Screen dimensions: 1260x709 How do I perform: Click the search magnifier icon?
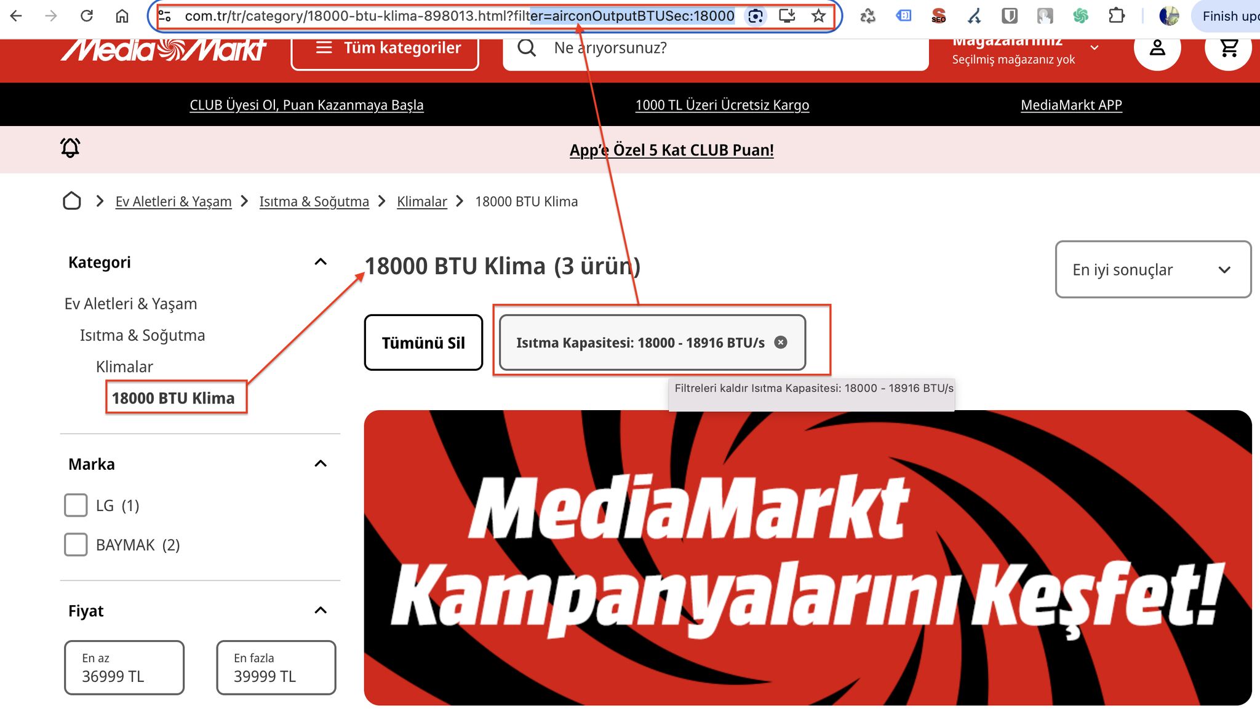[527, 48]
